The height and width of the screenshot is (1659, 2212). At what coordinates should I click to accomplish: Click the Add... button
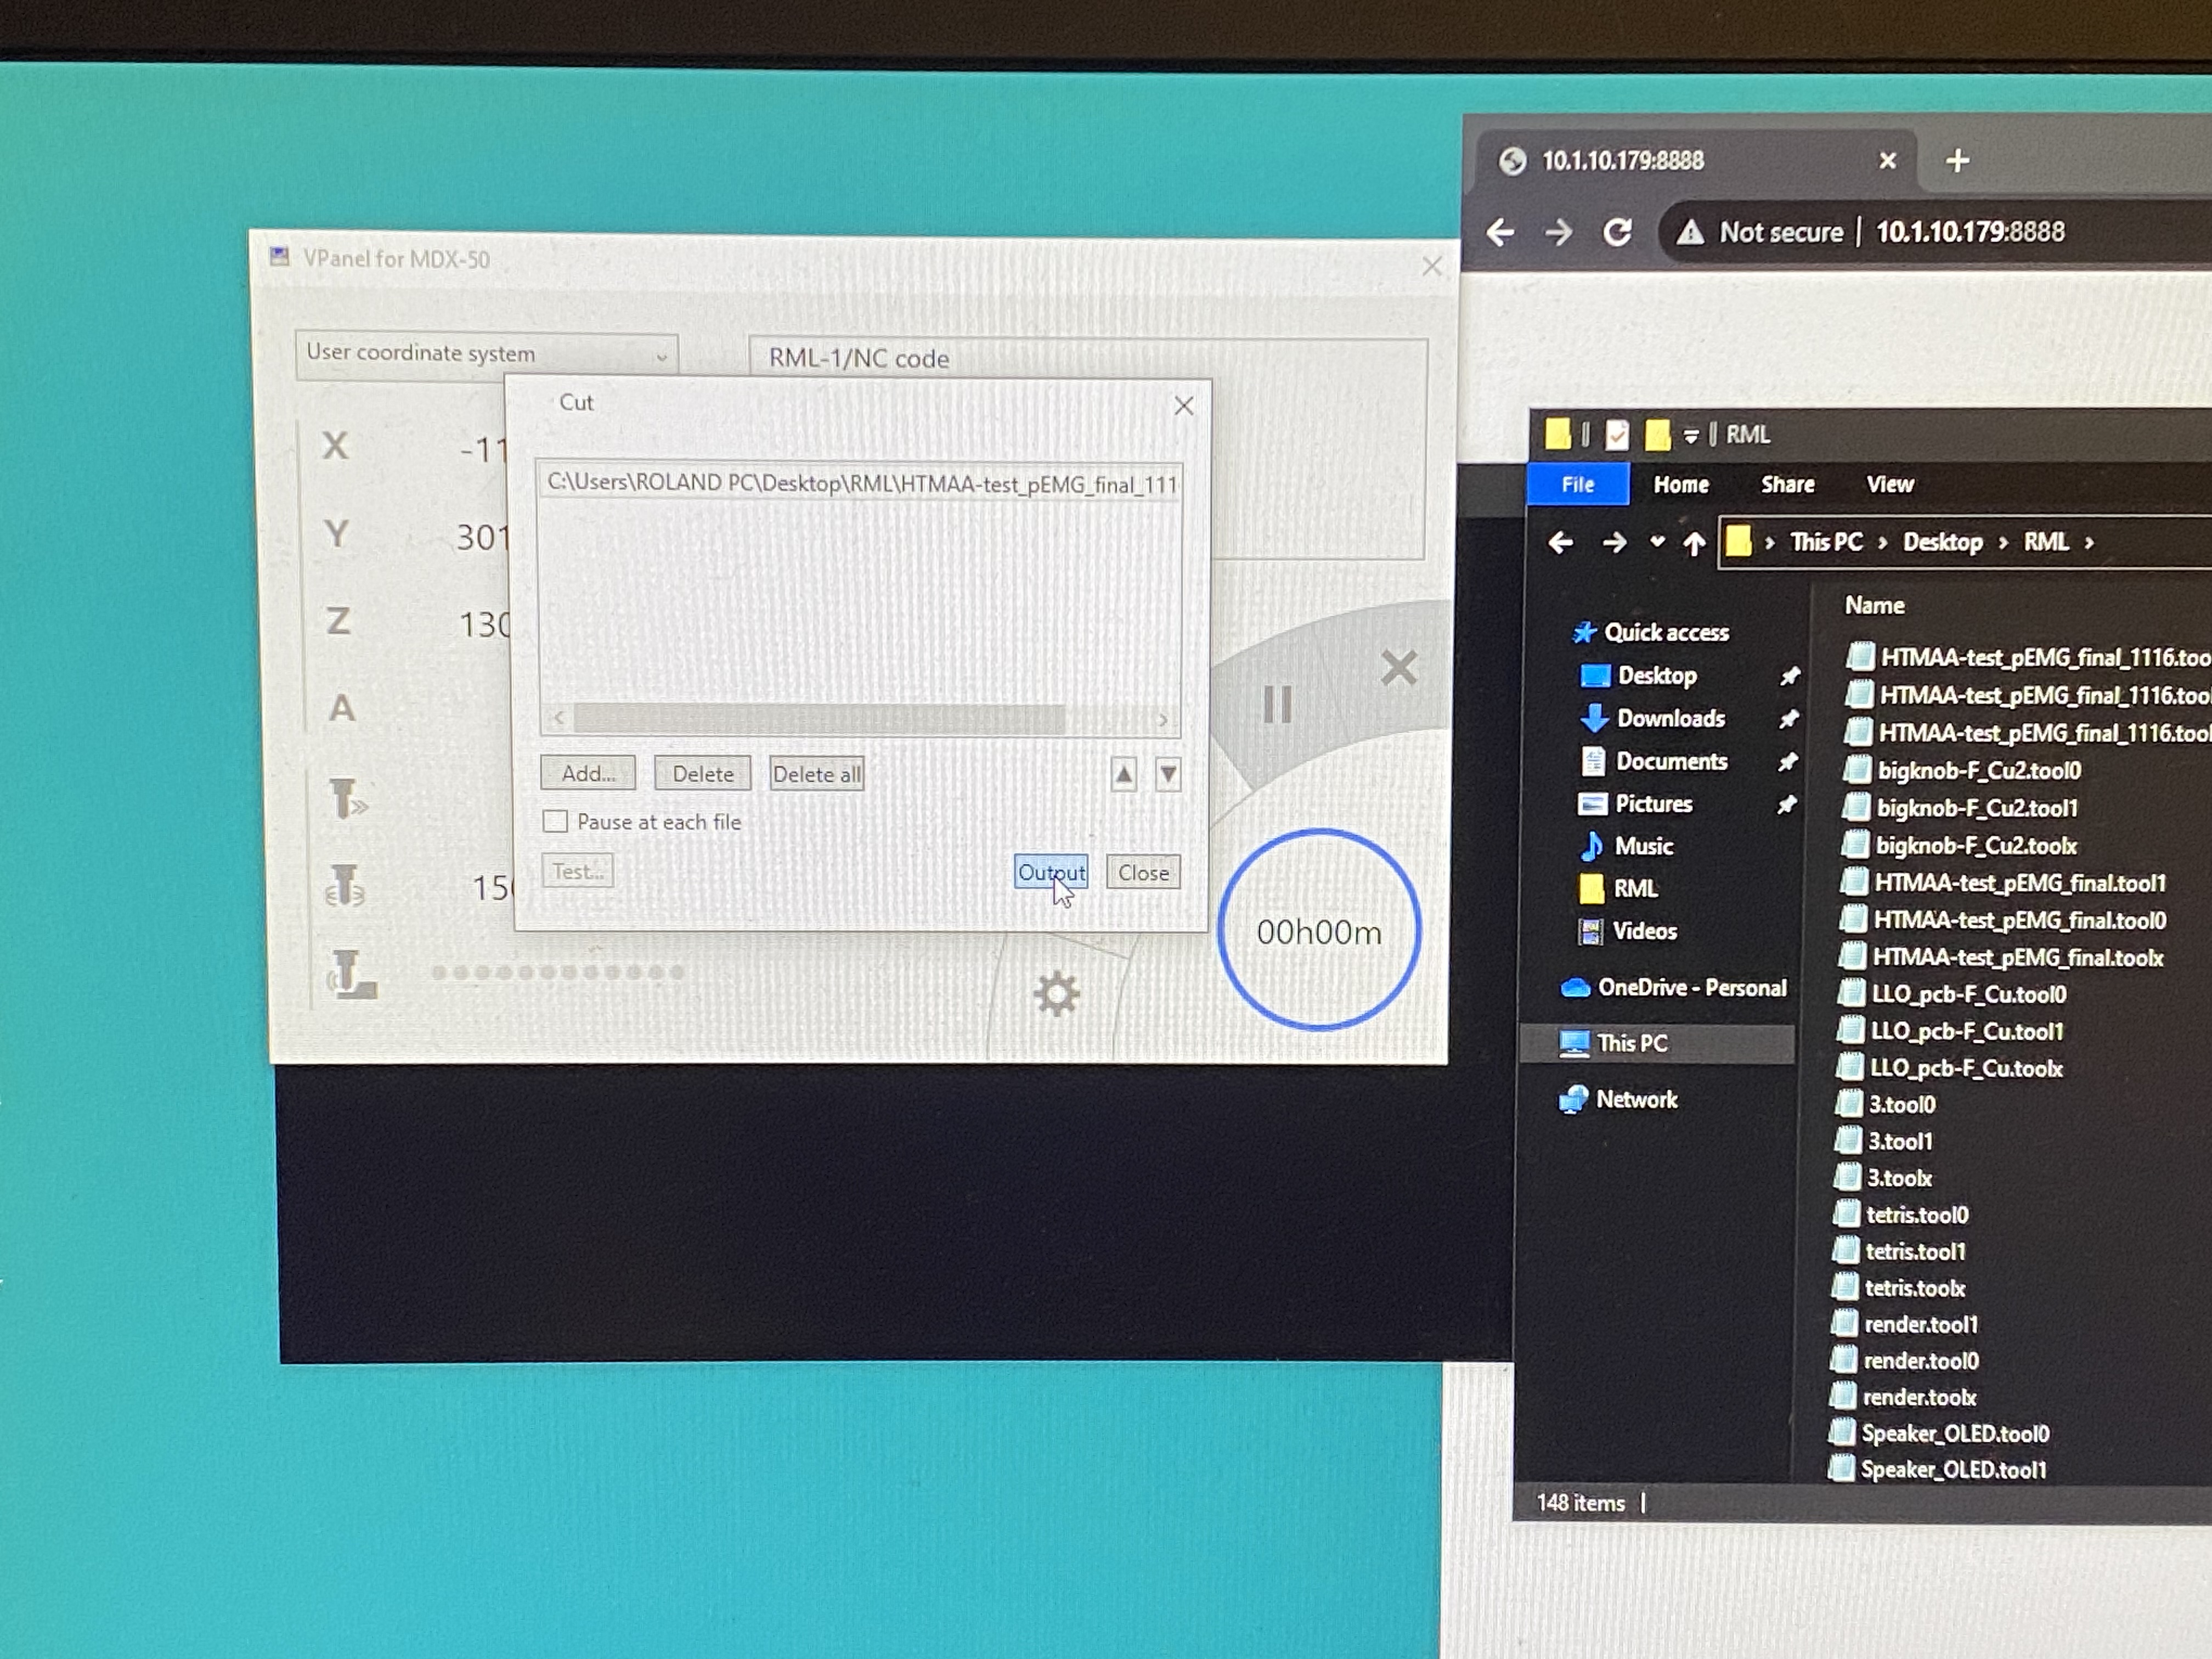click(x=587, y=773)
